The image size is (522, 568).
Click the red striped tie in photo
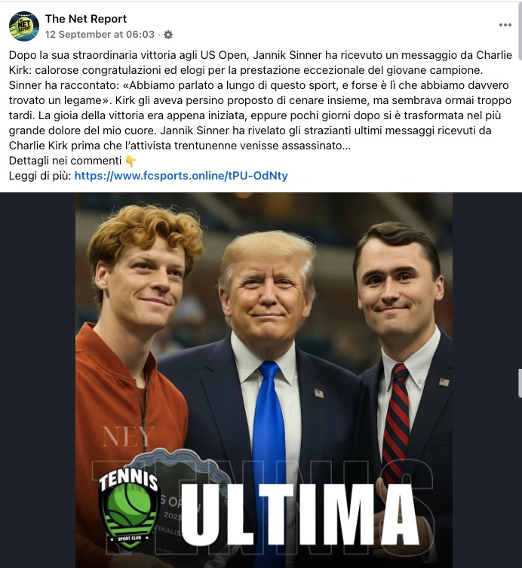click(396, 422)
